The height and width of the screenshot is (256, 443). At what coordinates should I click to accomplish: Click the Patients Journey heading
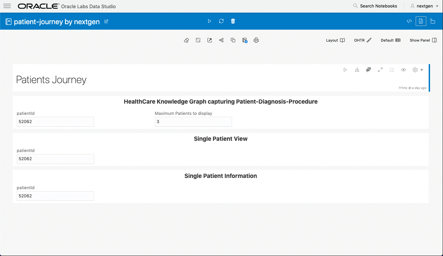[51, 80]
